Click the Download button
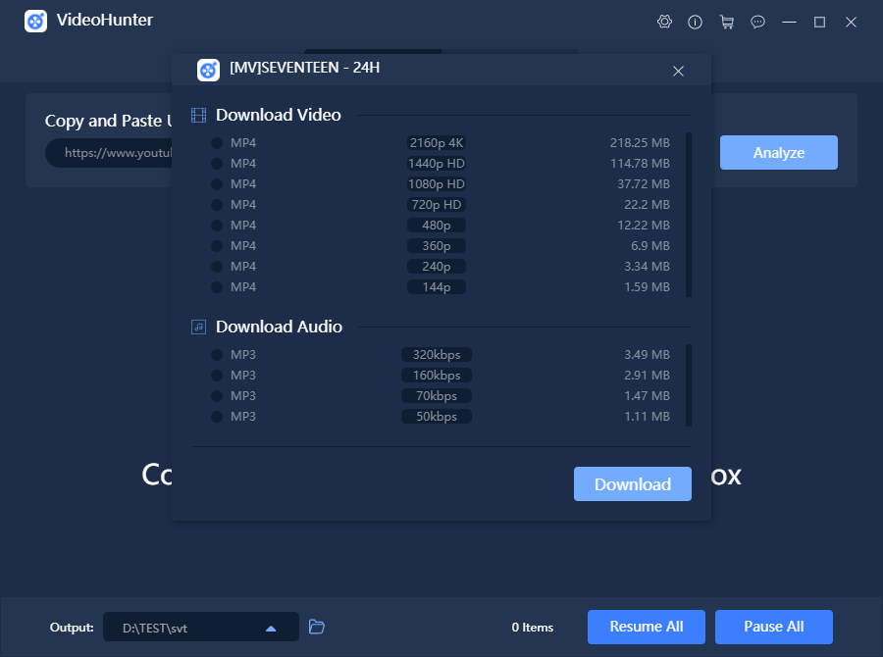 click(x=632, y=483)
